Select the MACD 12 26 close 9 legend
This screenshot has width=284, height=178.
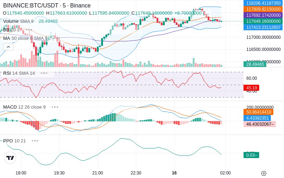click(24, 107)
